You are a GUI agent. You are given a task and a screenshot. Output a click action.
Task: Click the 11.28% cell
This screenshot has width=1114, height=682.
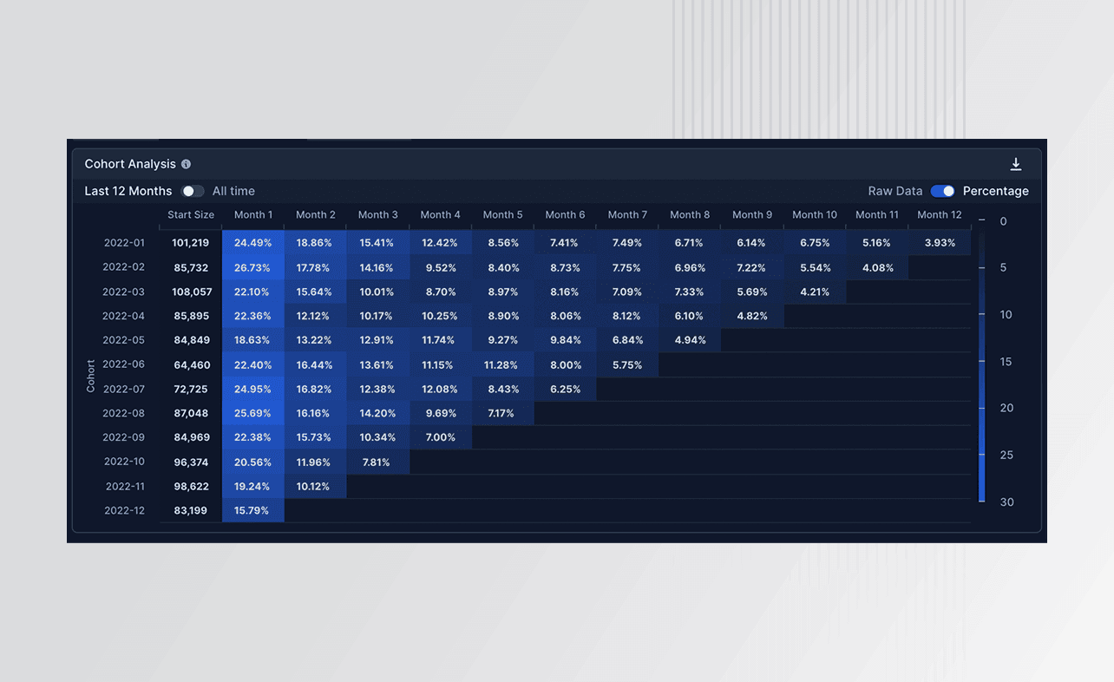(x=502, y=364)
